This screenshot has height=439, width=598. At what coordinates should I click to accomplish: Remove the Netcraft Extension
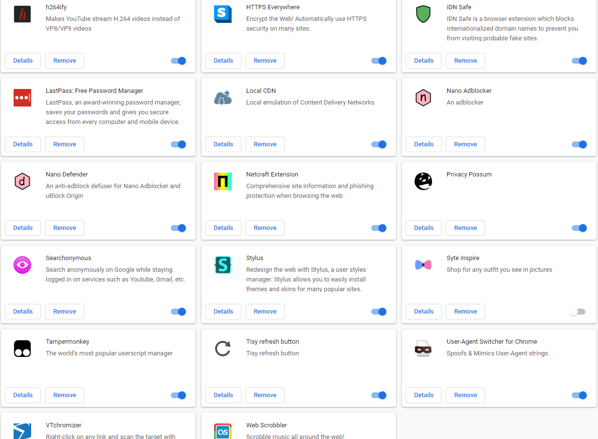pos(265,228)
